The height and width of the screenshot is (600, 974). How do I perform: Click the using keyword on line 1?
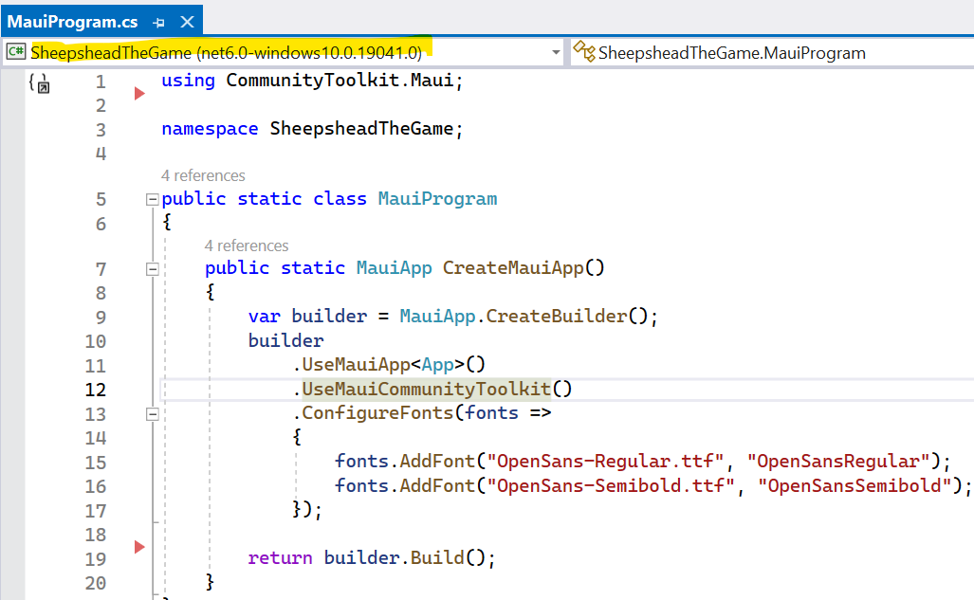[188, 81]
